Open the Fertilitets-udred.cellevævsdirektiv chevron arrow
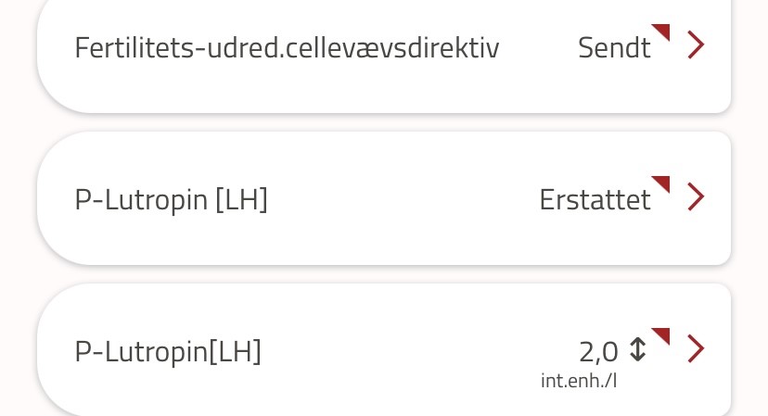Image resolution: width=768 pixels, height=416 pixels. (x=696, y=44)
